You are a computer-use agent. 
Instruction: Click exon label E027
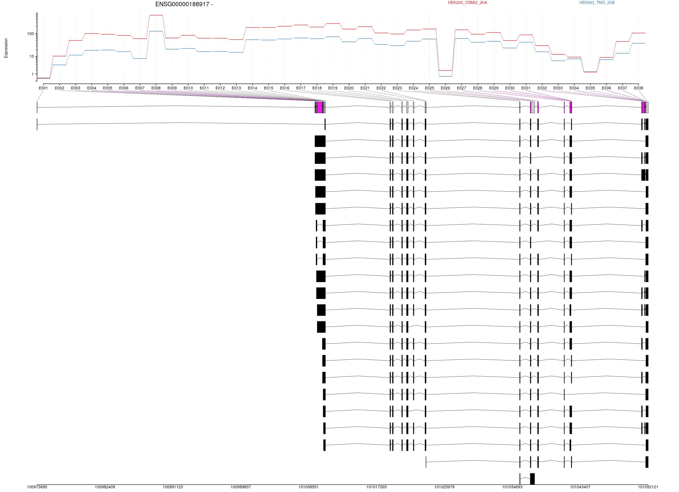(x=461, y=88)
